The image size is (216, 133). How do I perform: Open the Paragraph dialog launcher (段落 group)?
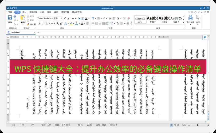132,28
